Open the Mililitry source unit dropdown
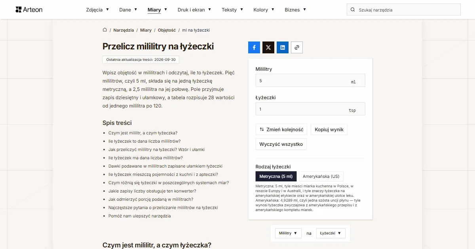 tap(289, 233)
